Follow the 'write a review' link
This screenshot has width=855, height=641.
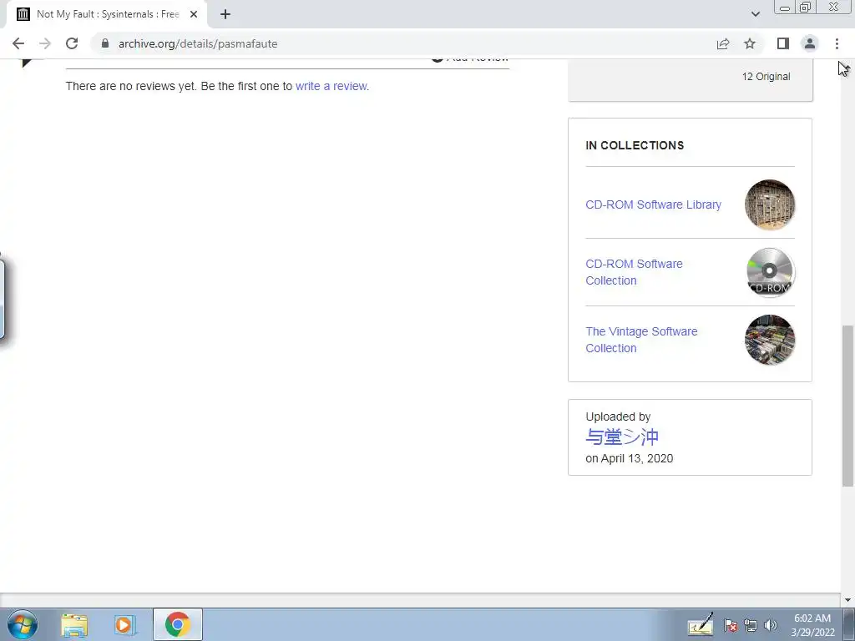point(331,86)
